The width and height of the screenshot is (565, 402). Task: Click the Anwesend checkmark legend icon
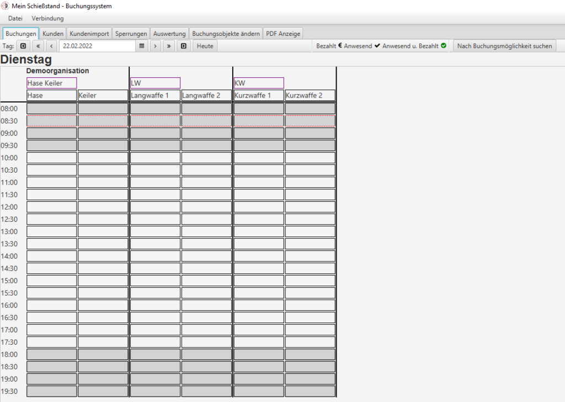coord(377,46)
